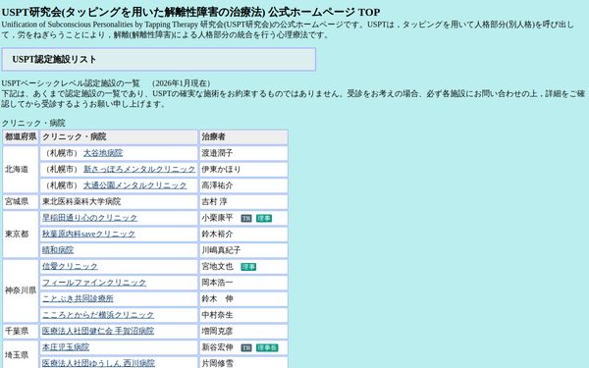Click therapist name 鈴木 伸

tap(217, 298)
